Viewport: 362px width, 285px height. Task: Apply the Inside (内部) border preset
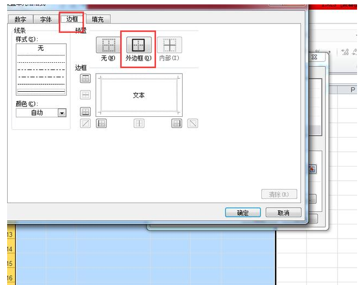[170, 45]
